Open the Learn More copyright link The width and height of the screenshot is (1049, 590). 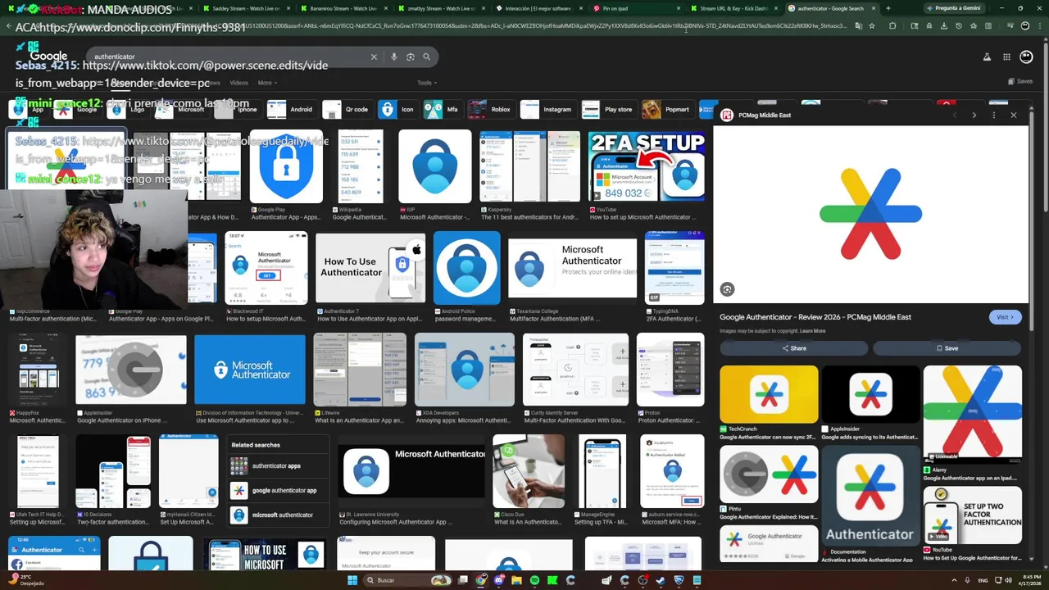point(812,331)
